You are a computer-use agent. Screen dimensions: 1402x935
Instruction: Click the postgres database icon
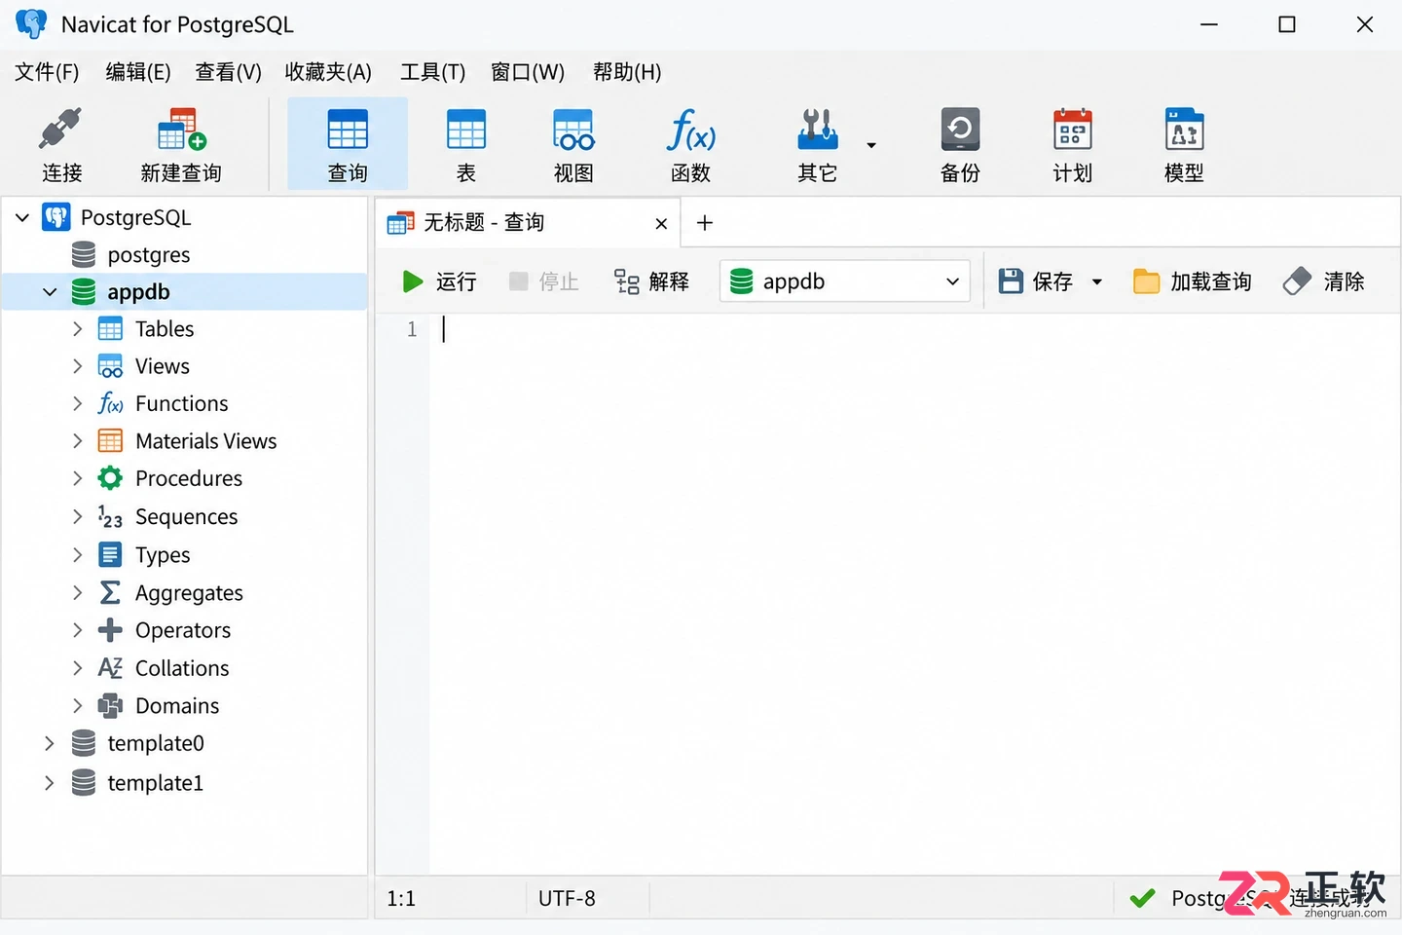[84, 255]
